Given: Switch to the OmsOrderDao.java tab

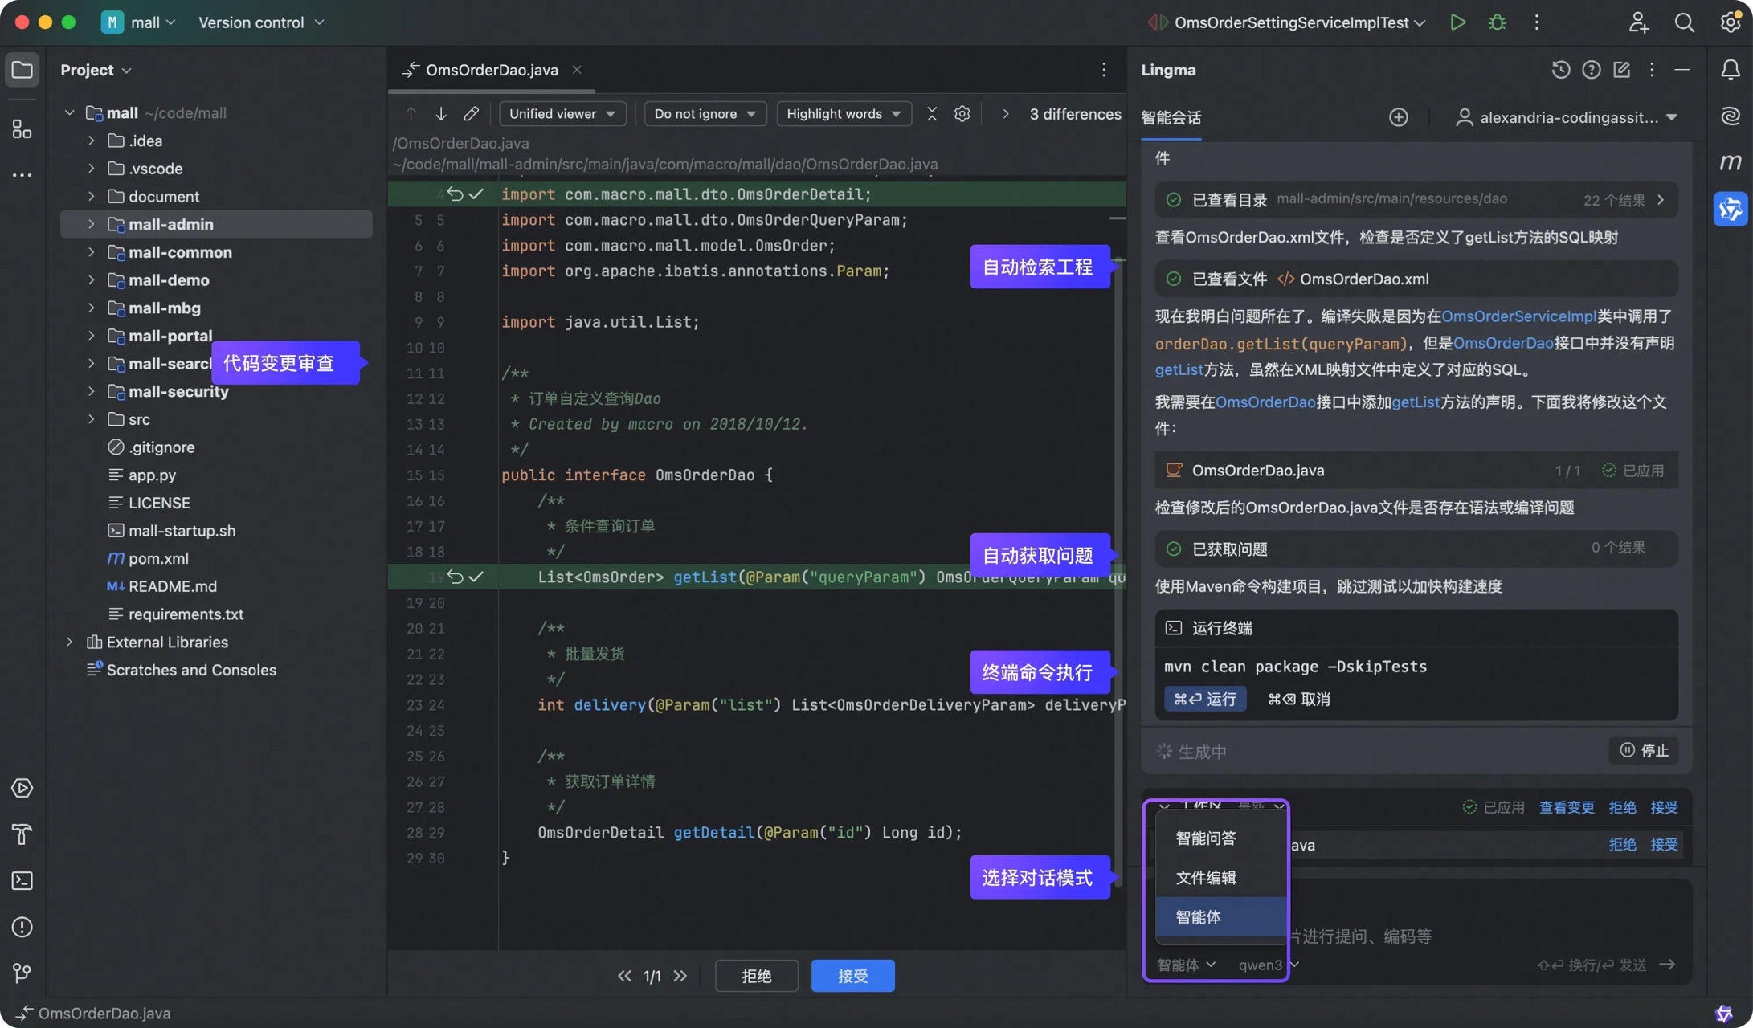Looking at the screenshot, I should point(491,70).
